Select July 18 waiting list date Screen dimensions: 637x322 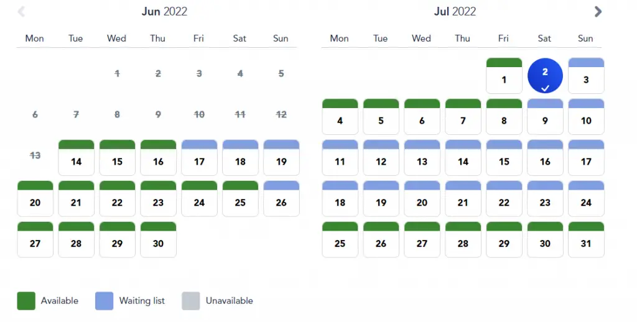point(340,198)
